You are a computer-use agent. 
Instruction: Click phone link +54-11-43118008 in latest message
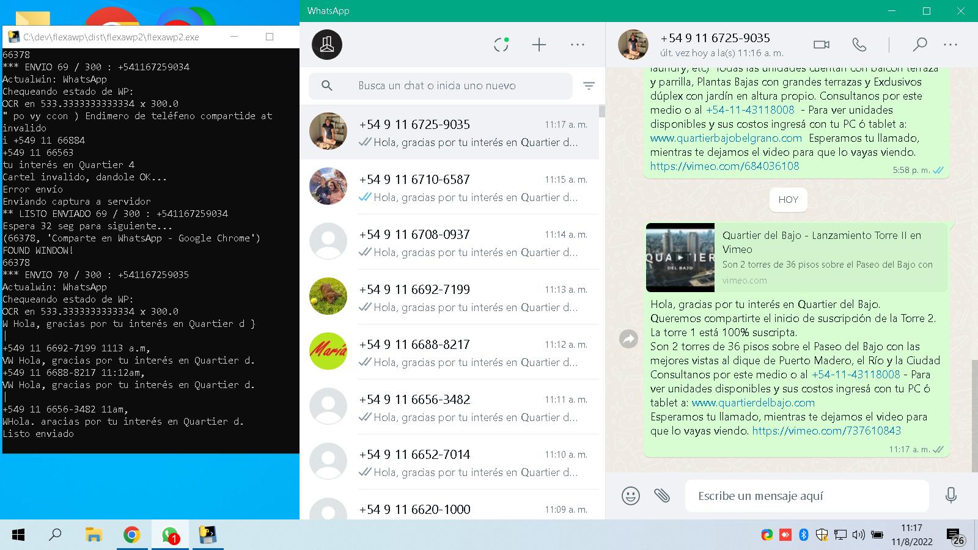click(856, 375)
